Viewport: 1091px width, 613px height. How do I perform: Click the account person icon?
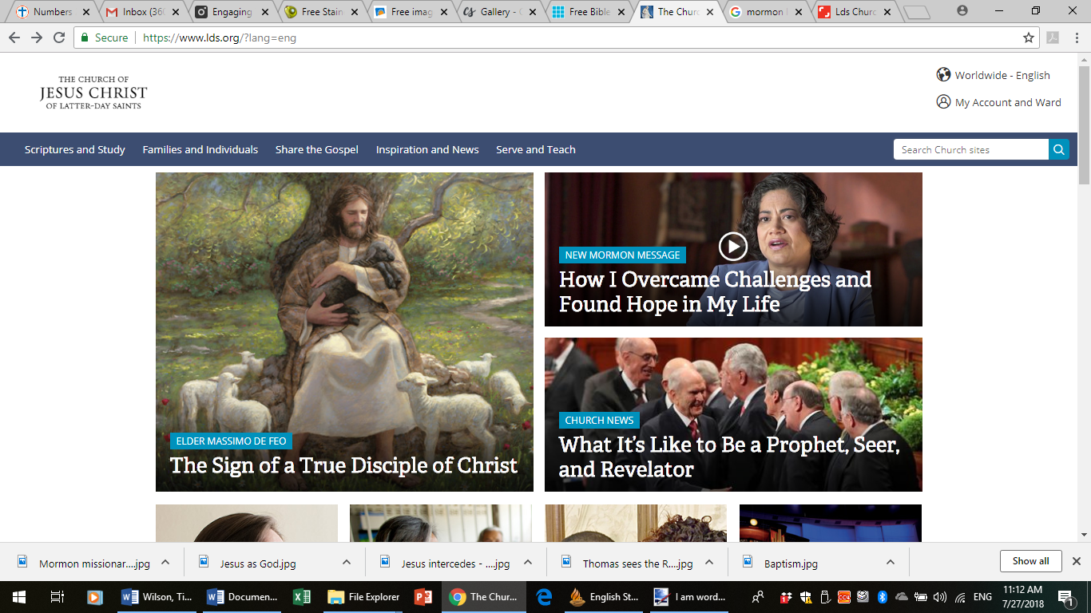[943, 102]
